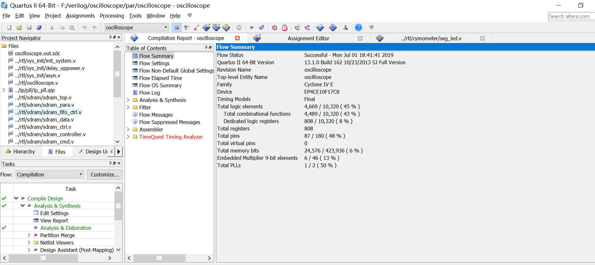Switch to the Design Units tab
Screen dimensions: 595x265
click(x=93, y=152)
